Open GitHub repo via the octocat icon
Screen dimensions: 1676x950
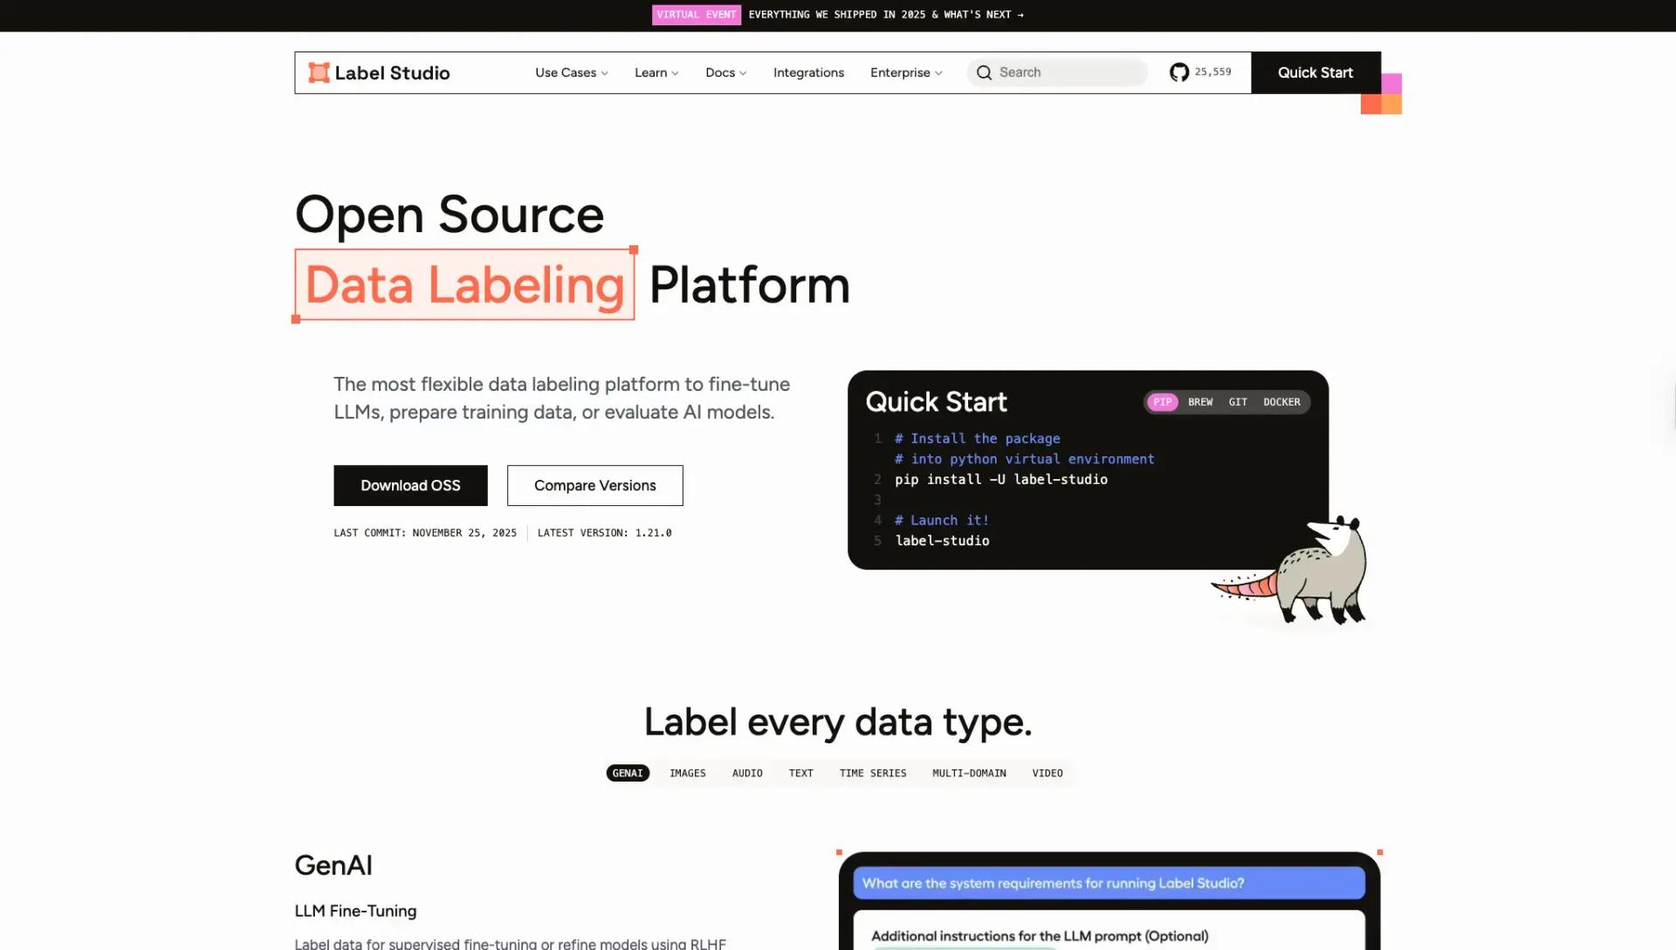pos(1178,72)
